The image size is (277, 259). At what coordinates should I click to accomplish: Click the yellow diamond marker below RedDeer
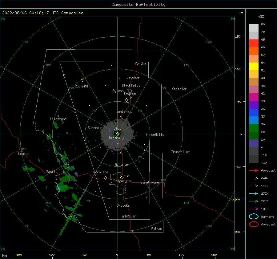tap(127, 100)
